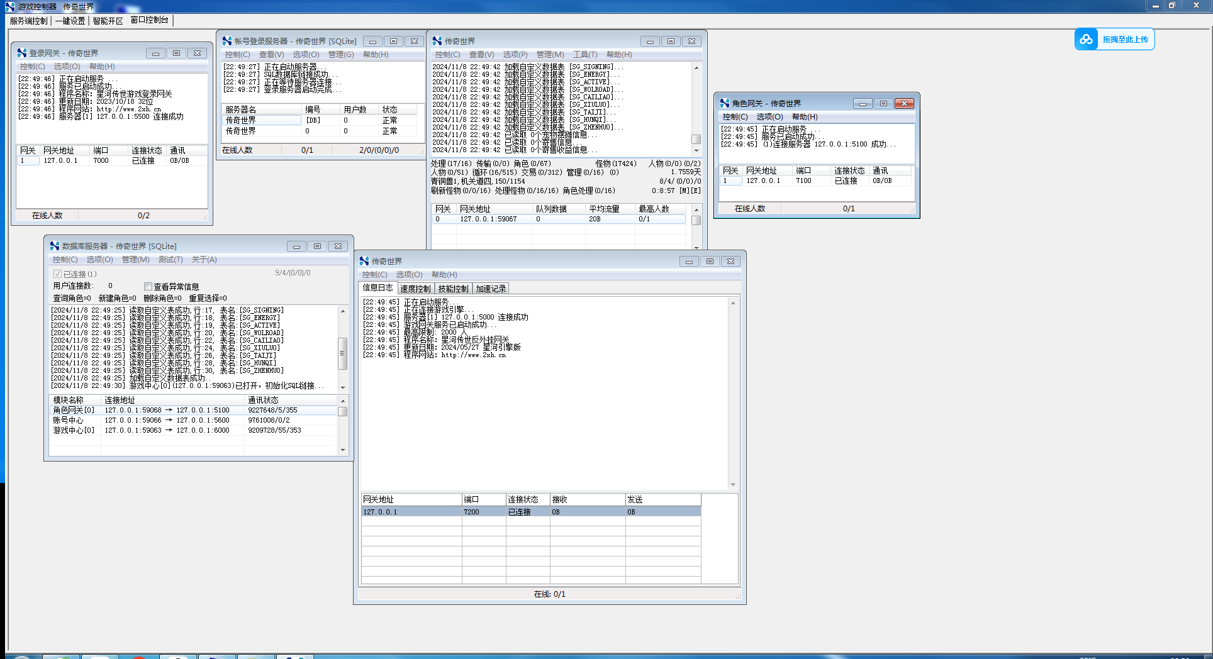Image resolution: width=1213 pixels, height=659 pixels.
Task: Open 选项(O) menu in 角色网关 window
Action: (x=769, y=117)
